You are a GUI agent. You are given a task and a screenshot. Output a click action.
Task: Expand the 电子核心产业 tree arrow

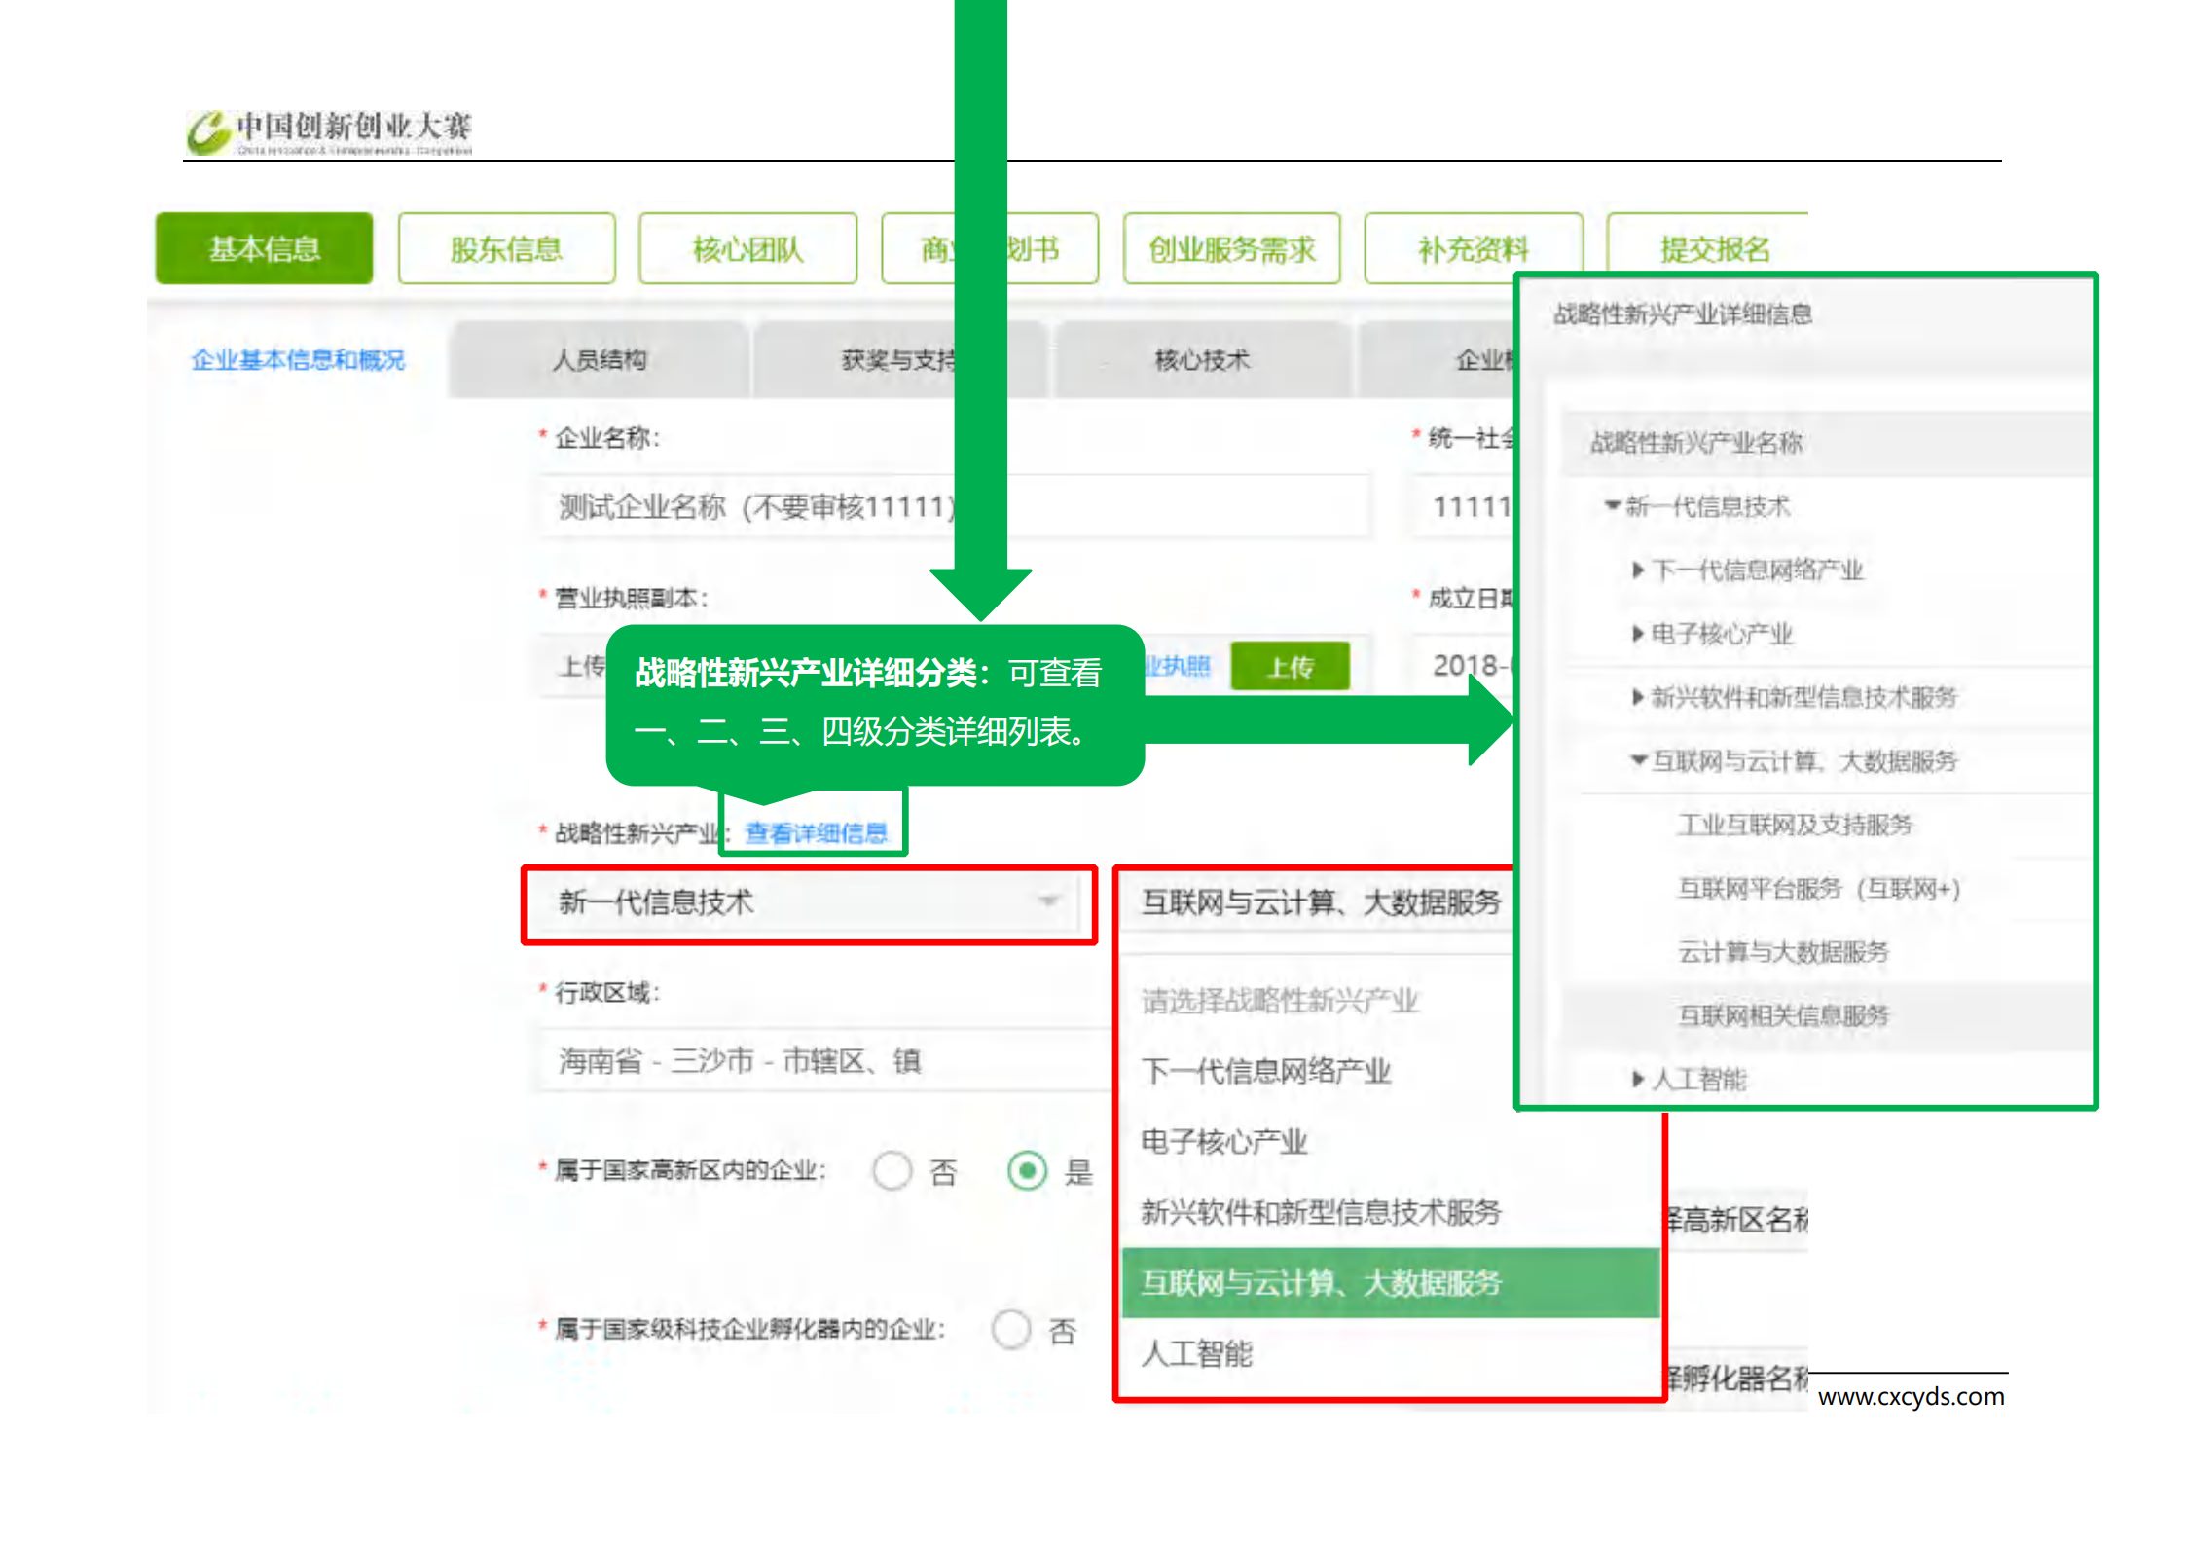(x=1639, y=634)
